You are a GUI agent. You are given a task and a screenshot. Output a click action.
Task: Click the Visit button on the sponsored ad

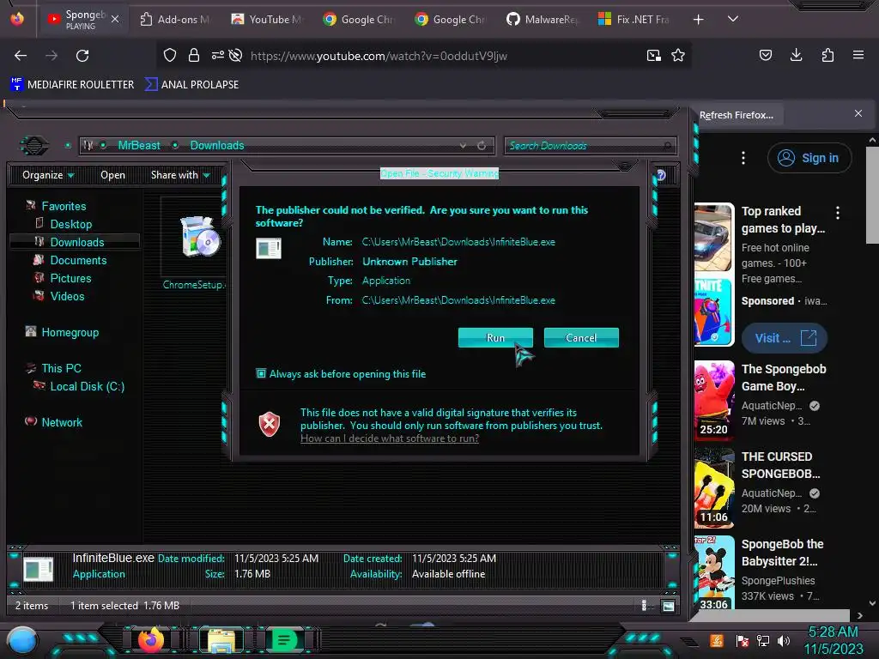coord(785,338)
